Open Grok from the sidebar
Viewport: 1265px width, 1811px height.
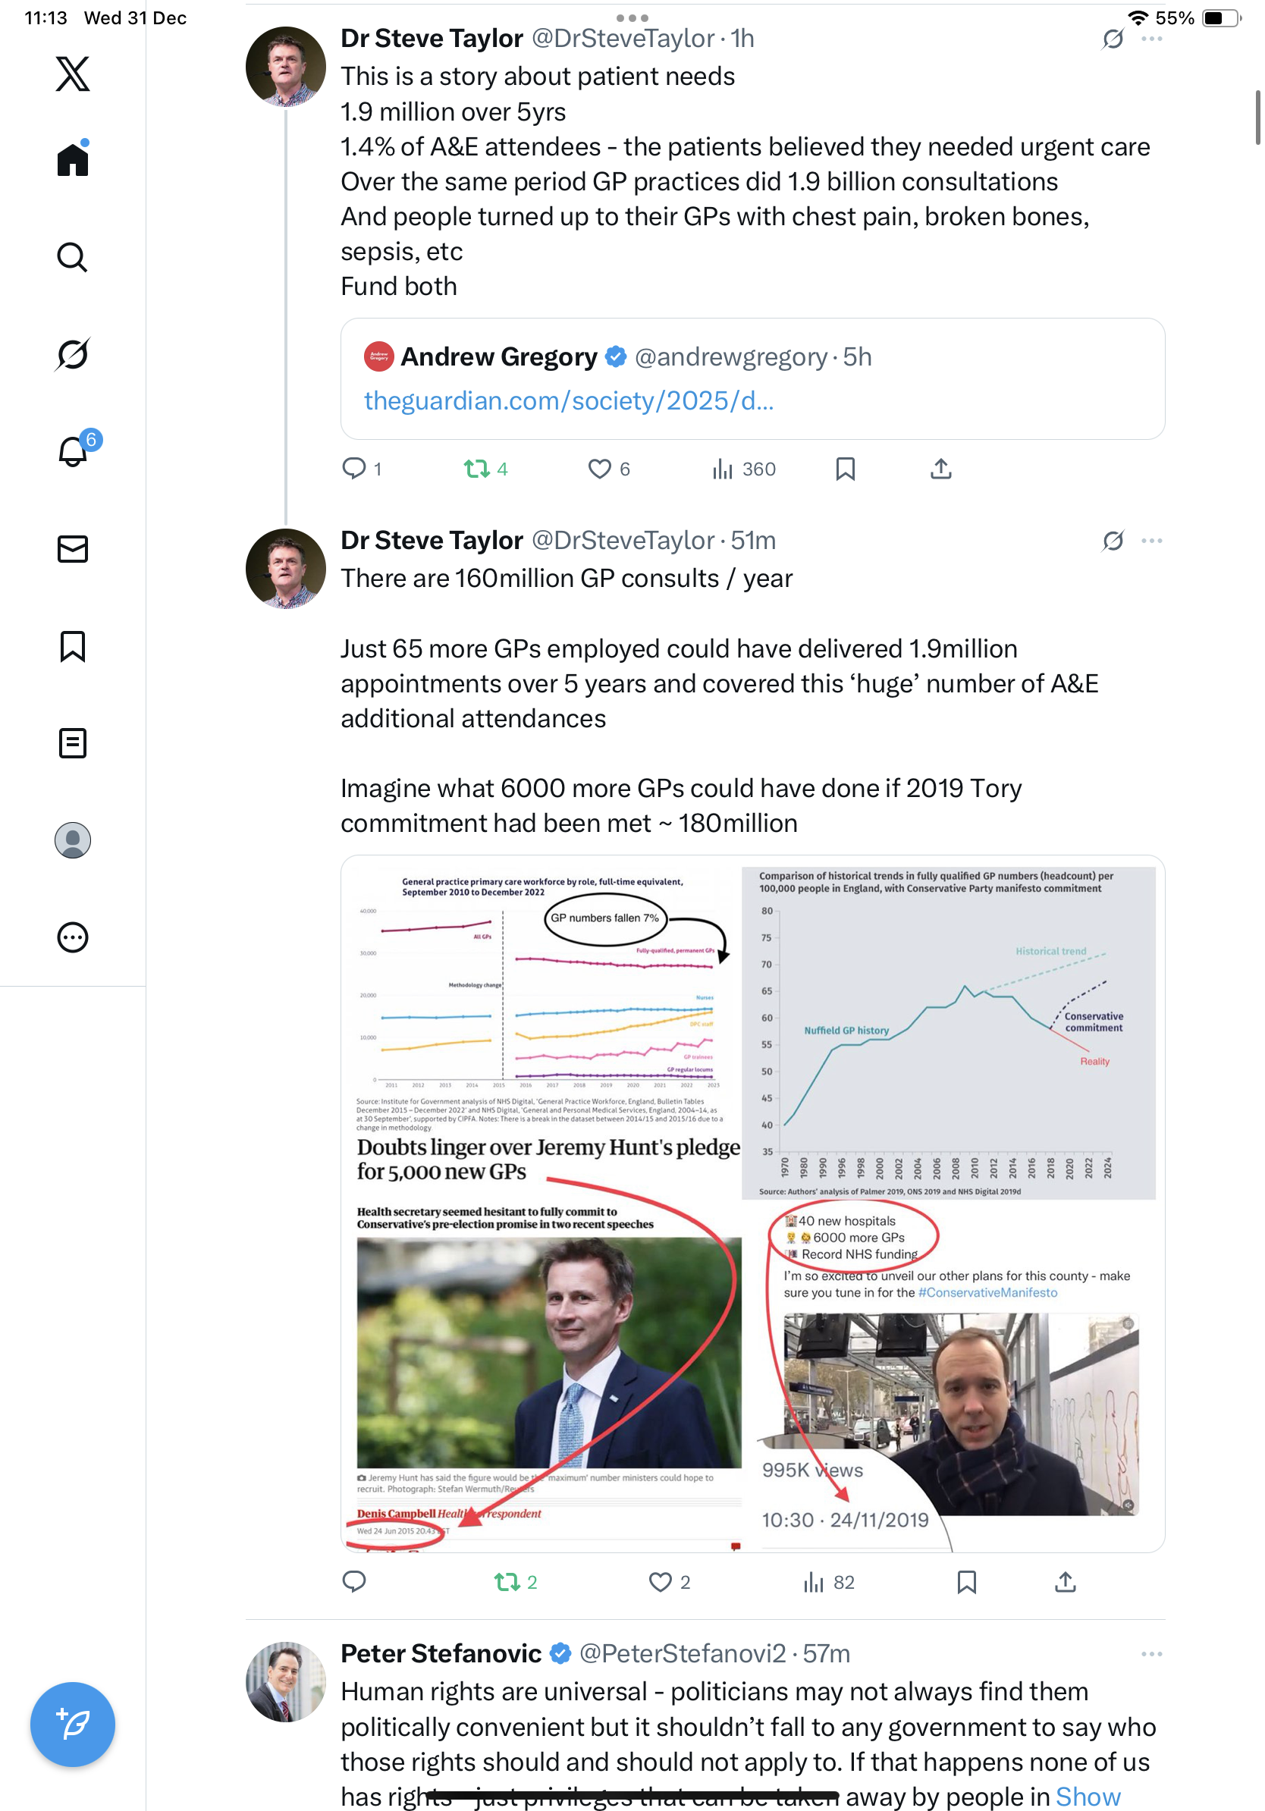point(73,354)
